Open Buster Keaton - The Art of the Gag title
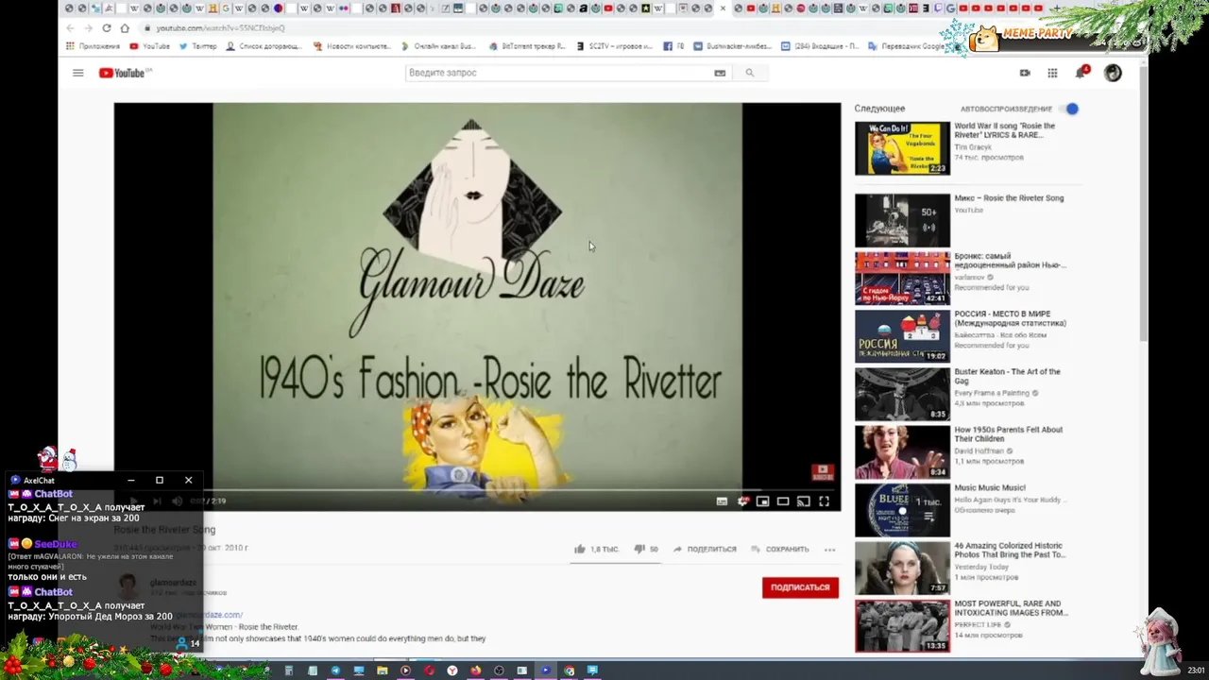Screen dimensions: 1209x680 pos(1007,376)
